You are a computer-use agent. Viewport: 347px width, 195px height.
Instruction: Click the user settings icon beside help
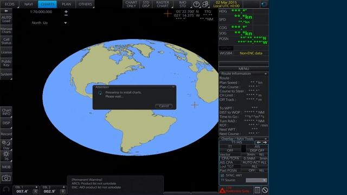point(205,4)
